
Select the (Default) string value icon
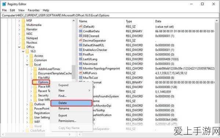pos(81,26)
